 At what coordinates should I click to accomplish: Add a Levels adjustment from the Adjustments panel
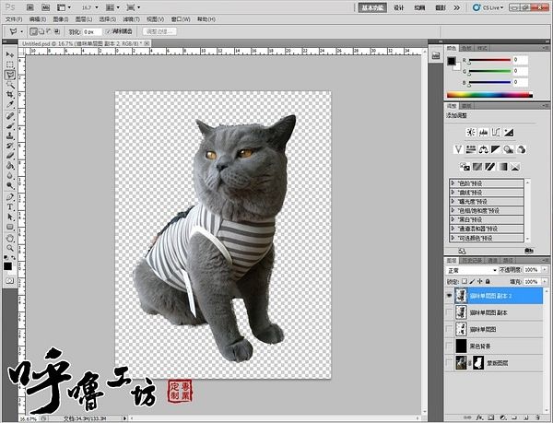[x=484, y=133]
